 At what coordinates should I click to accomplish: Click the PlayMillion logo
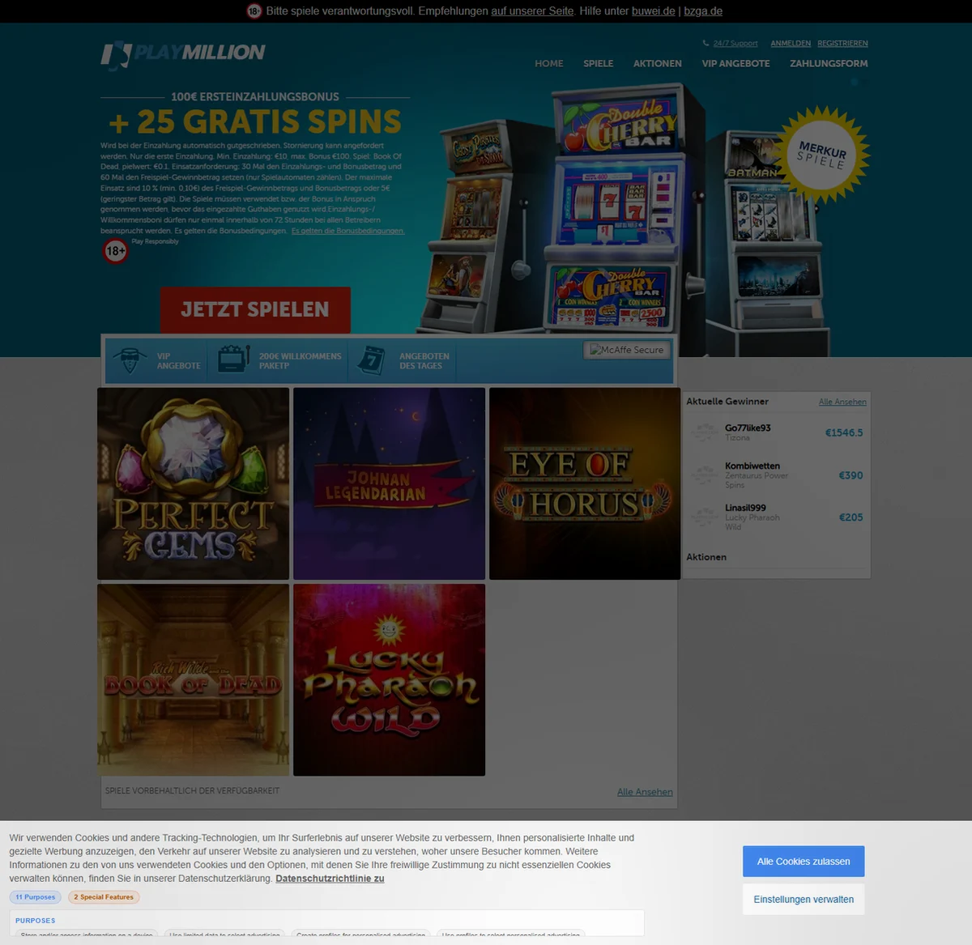point(183,54)
